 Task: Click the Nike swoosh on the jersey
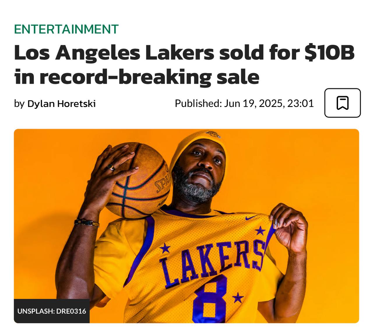(x=251, y=217)
